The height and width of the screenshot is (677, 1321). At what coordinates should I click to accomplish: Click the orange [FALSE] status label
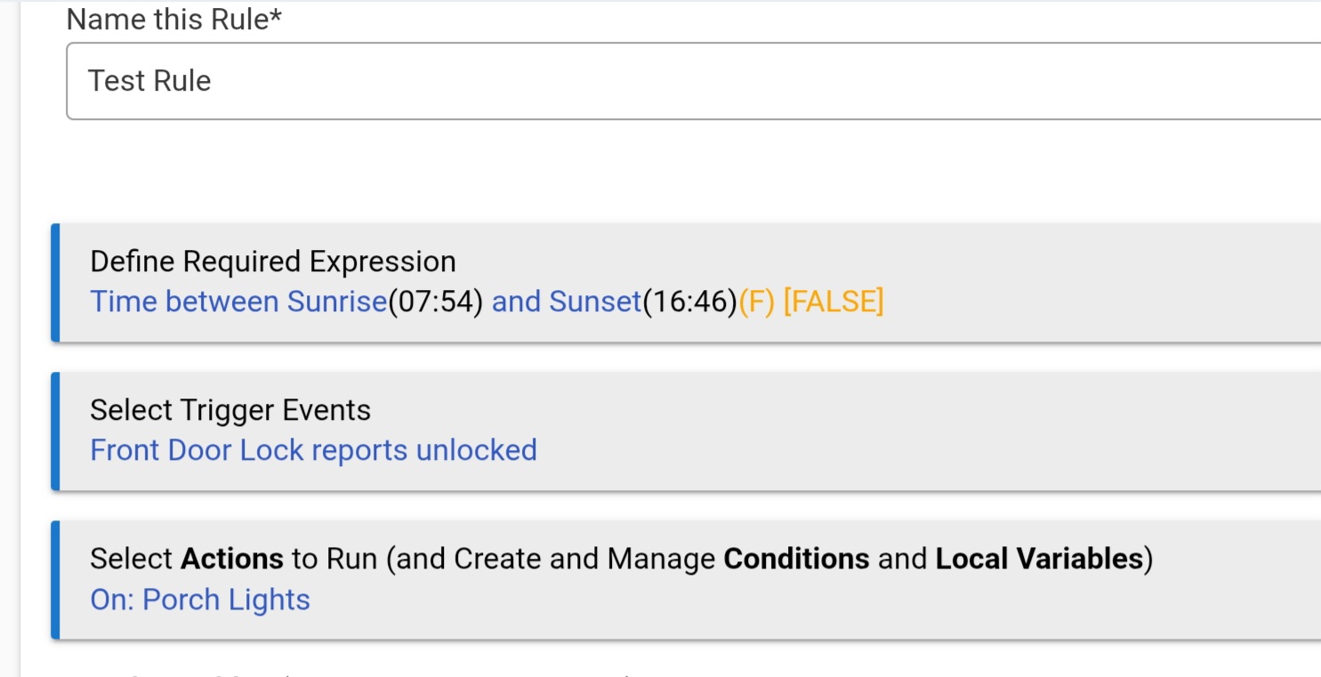834,302
